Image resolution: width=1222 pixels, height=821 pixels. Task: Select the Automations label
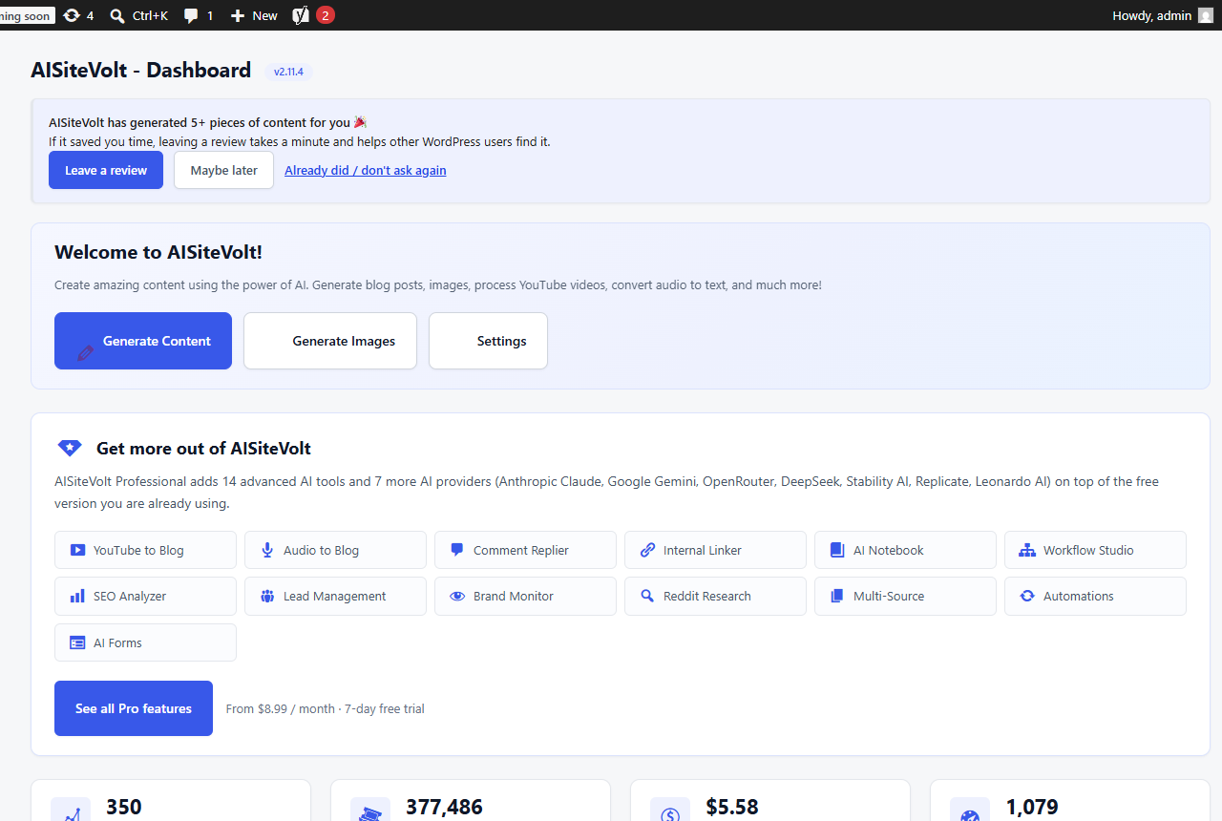(x=1079, y=596)
